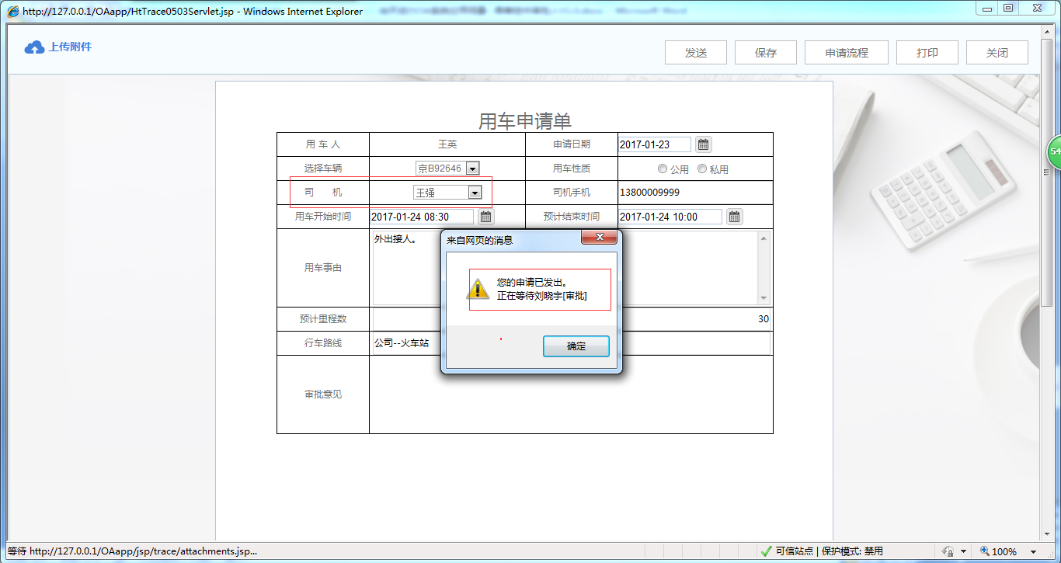Select the 私用 radio button
This screenshot has width=1061, height=563.
coord(702,169)
